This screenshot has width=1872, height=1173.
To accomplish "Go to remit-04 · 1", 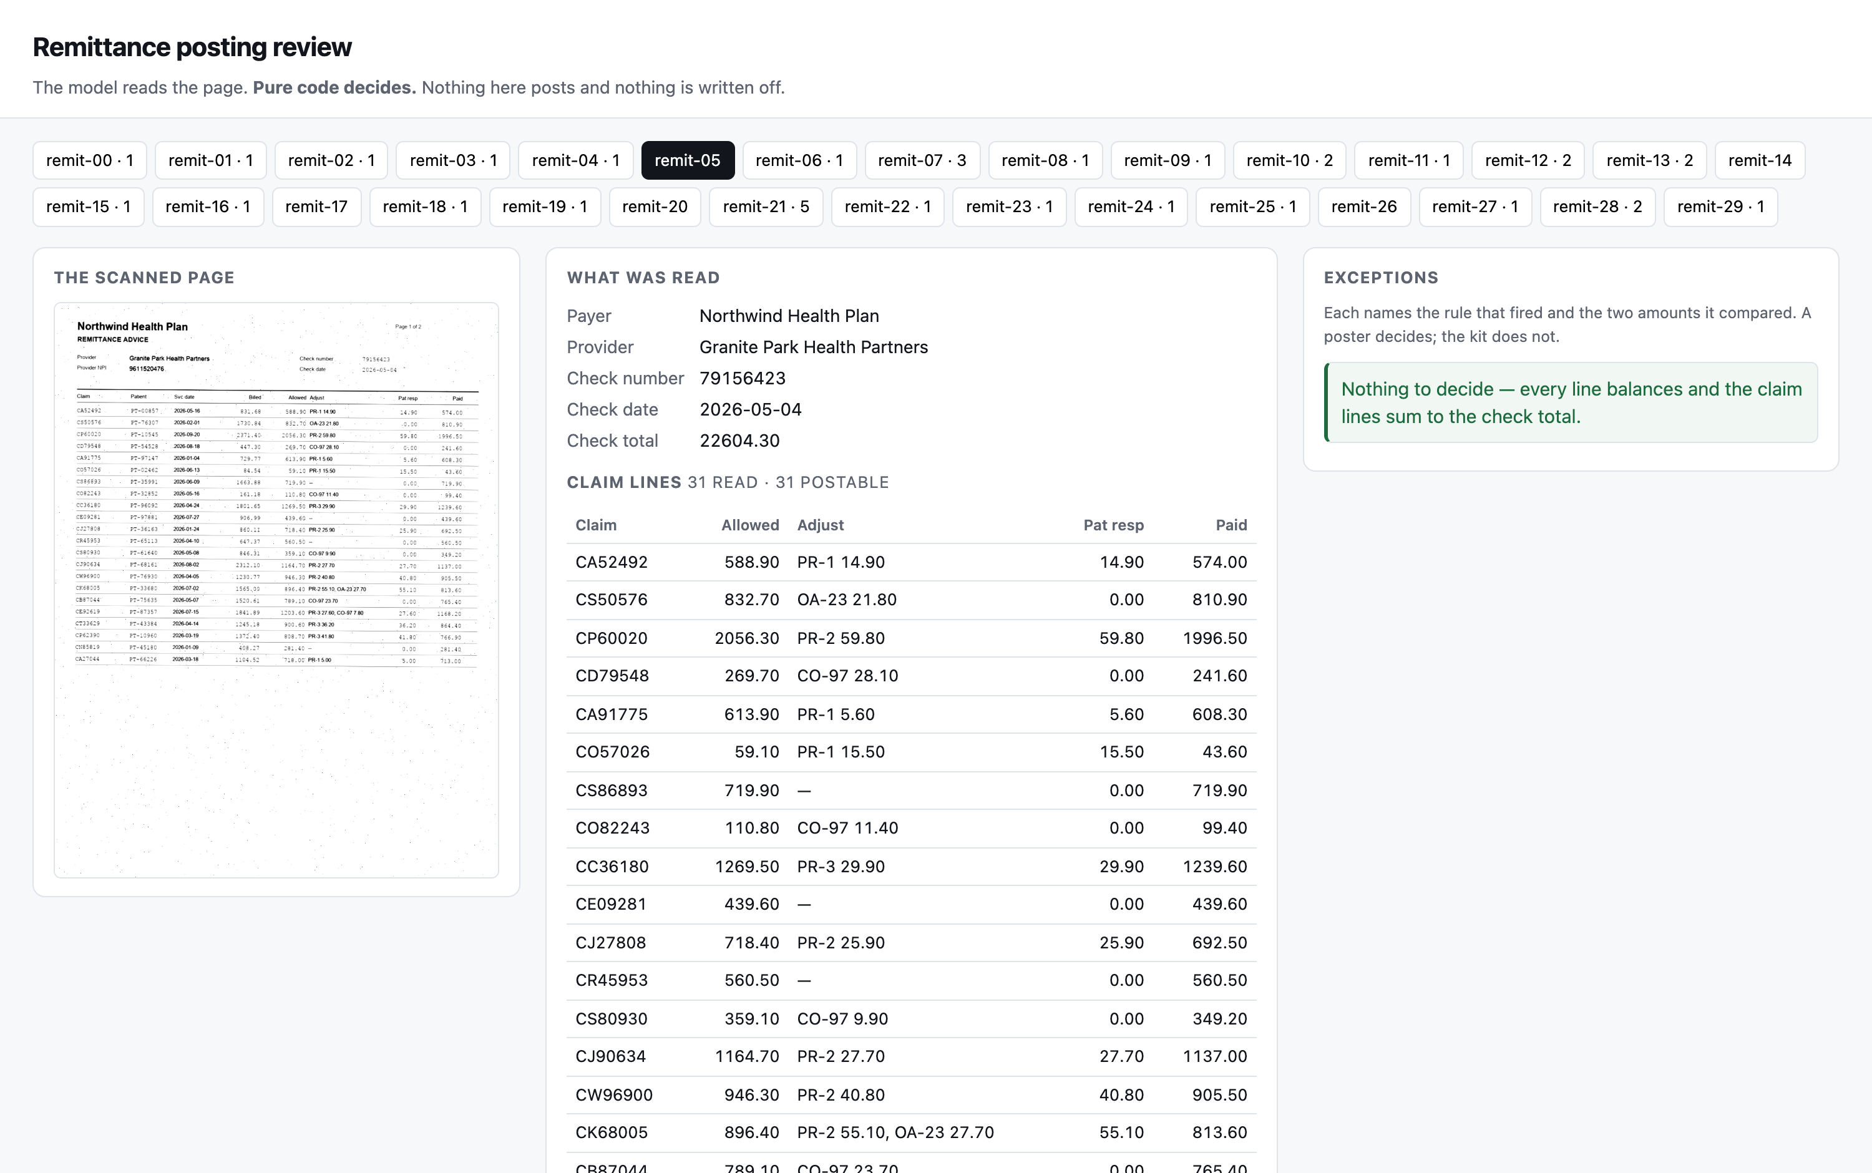I will 576,160.
